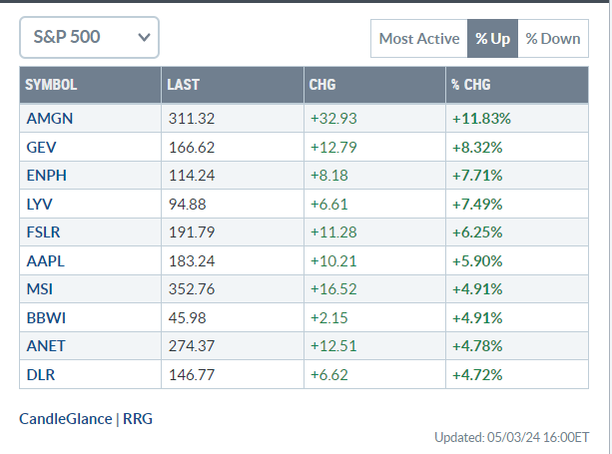Select the % Up tab
The width and height of the screenshot is (612, 454).
coord(492,39)
